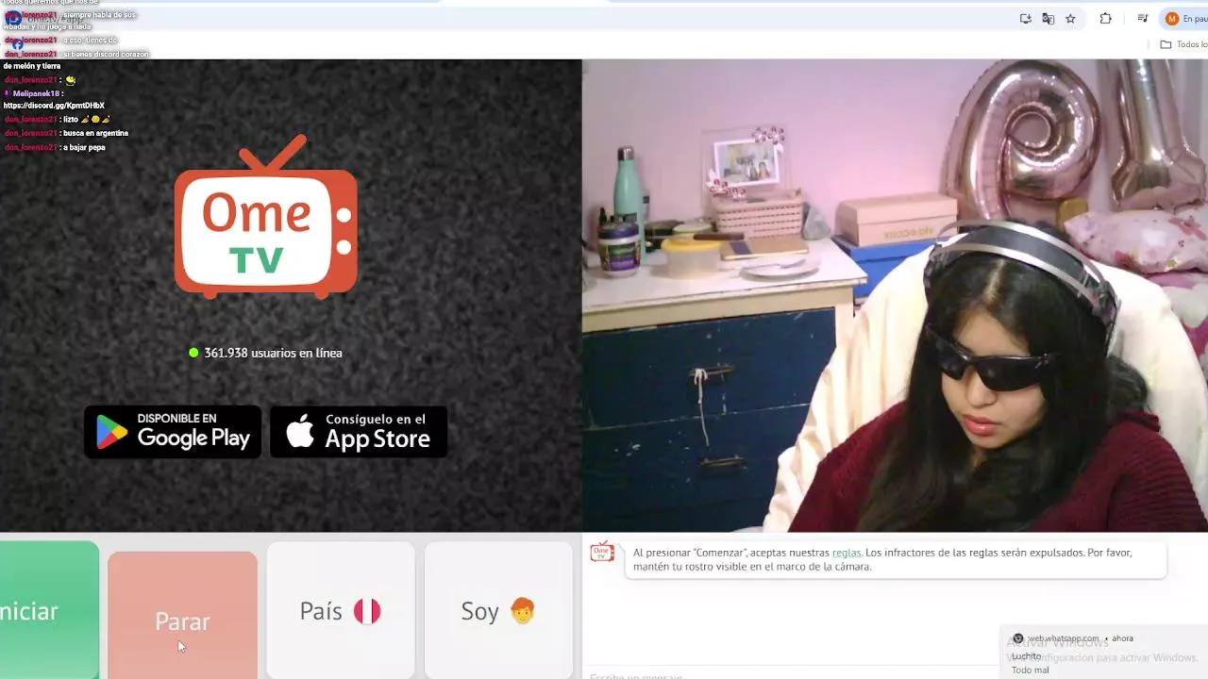Click the Discord invite link in chat
This screenshot has width=1208, height=679.
tap(54, 106)
